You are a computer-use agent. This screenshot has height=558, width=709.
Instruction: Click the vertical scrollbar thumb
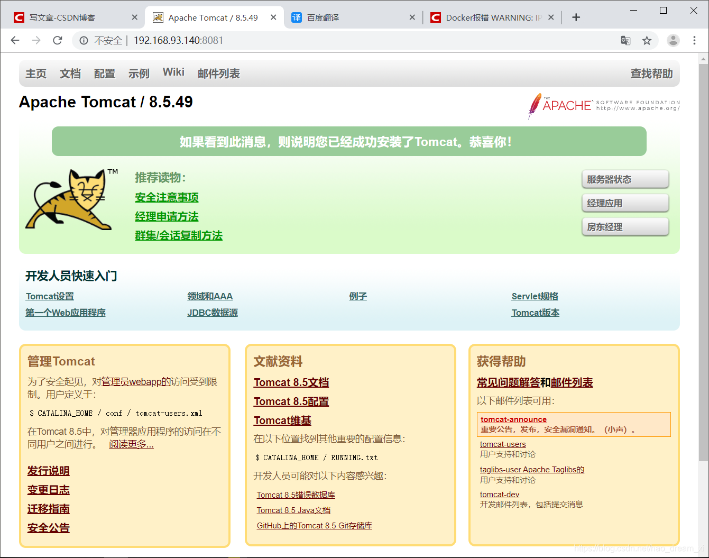(704, 262)
